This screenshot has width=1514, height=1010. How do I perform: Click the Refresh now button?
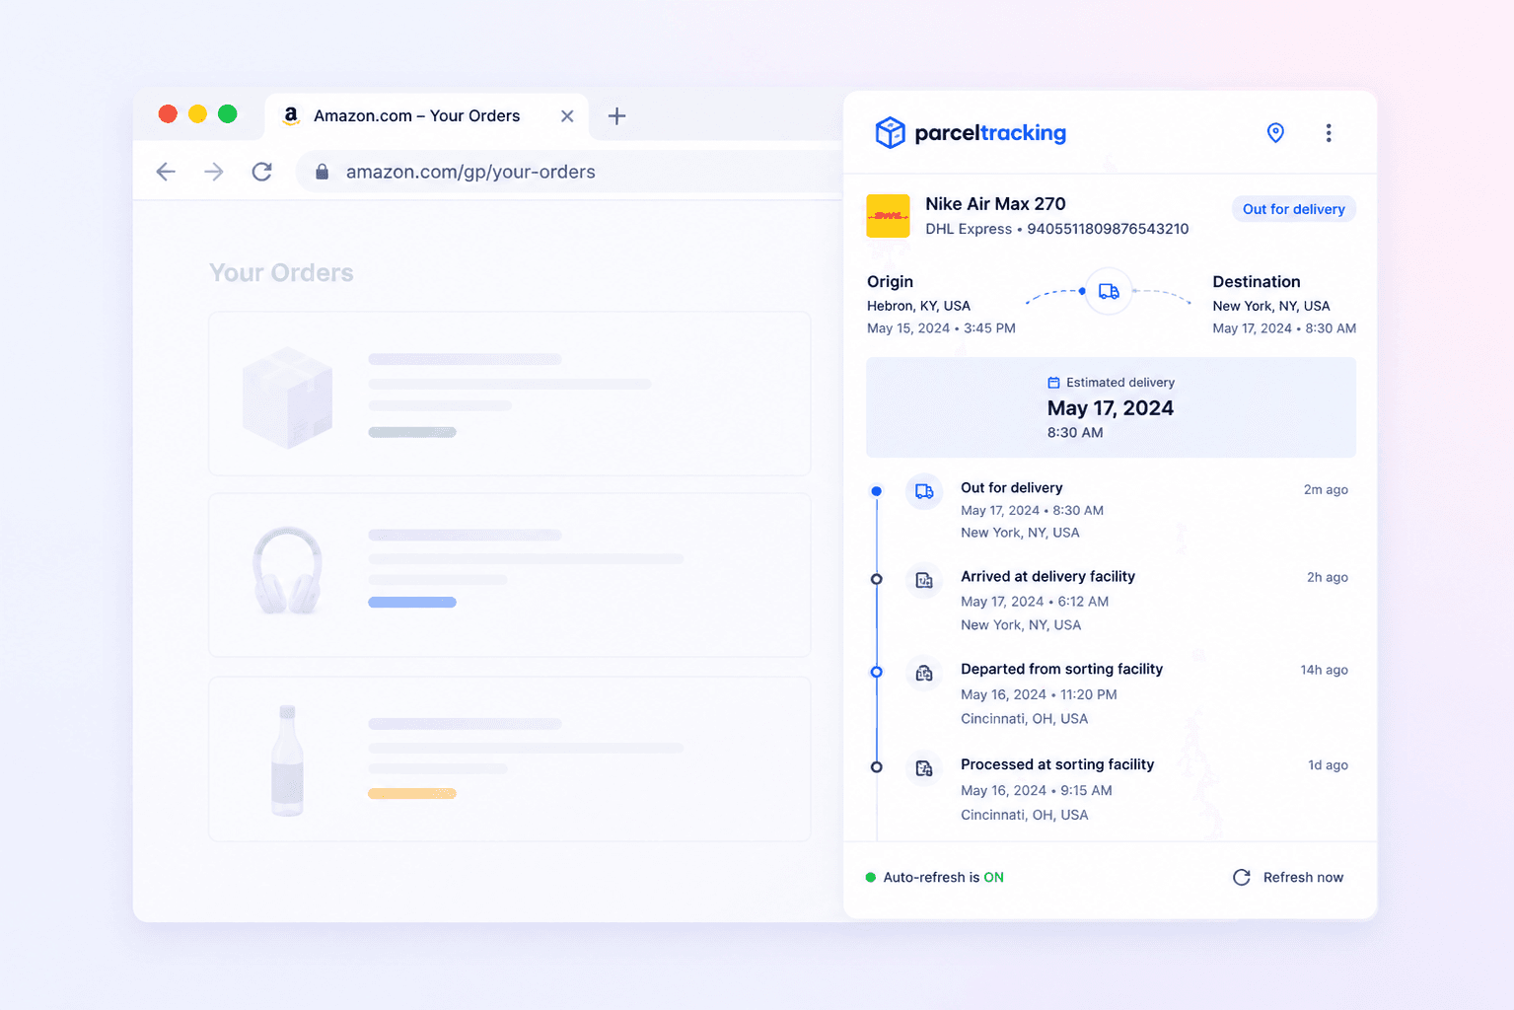click(x=1288, y=877)
